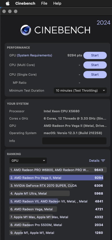This screenshot has width=112, height=240.
Task: Click the yellow minimize window dot
Action: coord(10,11)
